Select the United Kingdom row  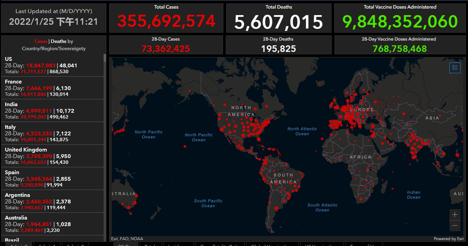[x=52, y=156]
